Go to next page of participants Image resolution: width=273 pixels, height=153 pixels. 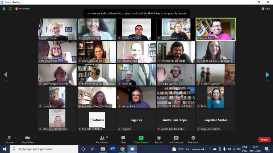click(267, 75)
